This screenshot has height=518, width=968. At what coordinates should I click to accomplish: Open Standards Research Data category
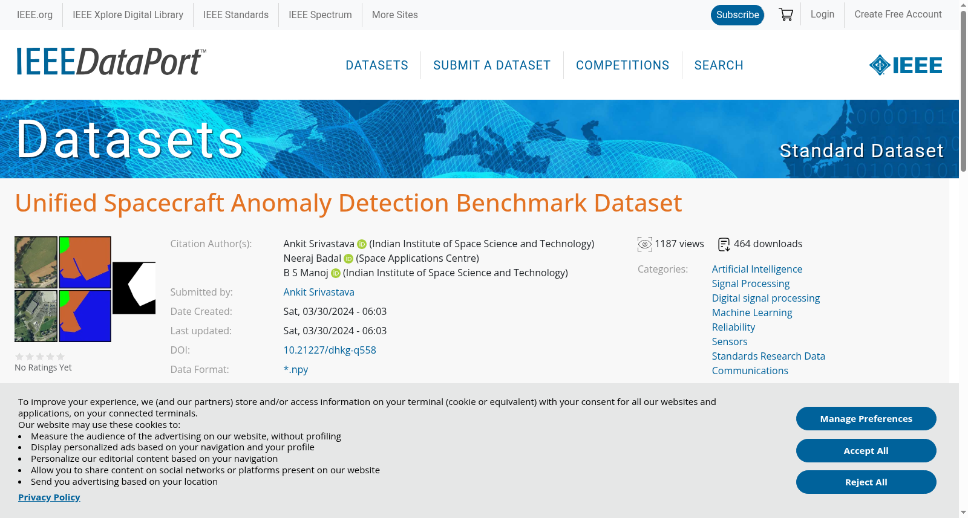click(768, 356)
